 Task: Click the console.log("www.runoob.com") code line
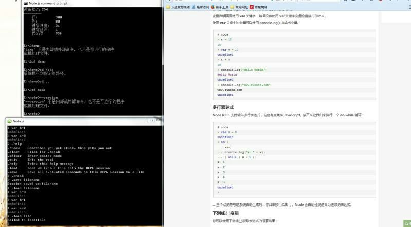[x=245, y=85]
